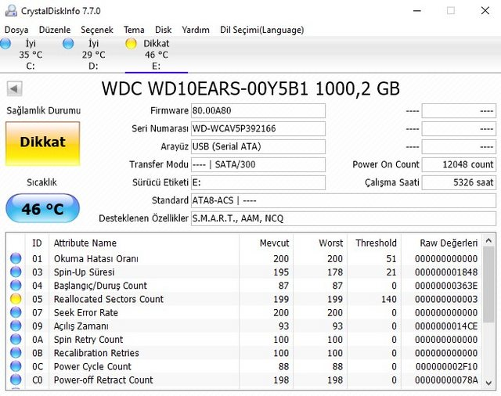Viewport: 501px width, 396px height.
Task: Click the CrystalDiskInfo app icon in title bar
Action: [11, 10]
